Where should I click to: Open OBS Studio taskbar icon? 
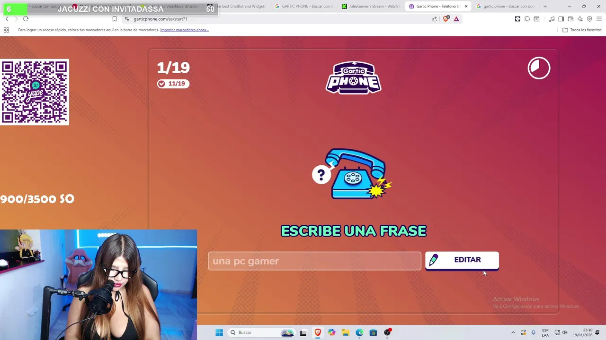tap(388, 332)
